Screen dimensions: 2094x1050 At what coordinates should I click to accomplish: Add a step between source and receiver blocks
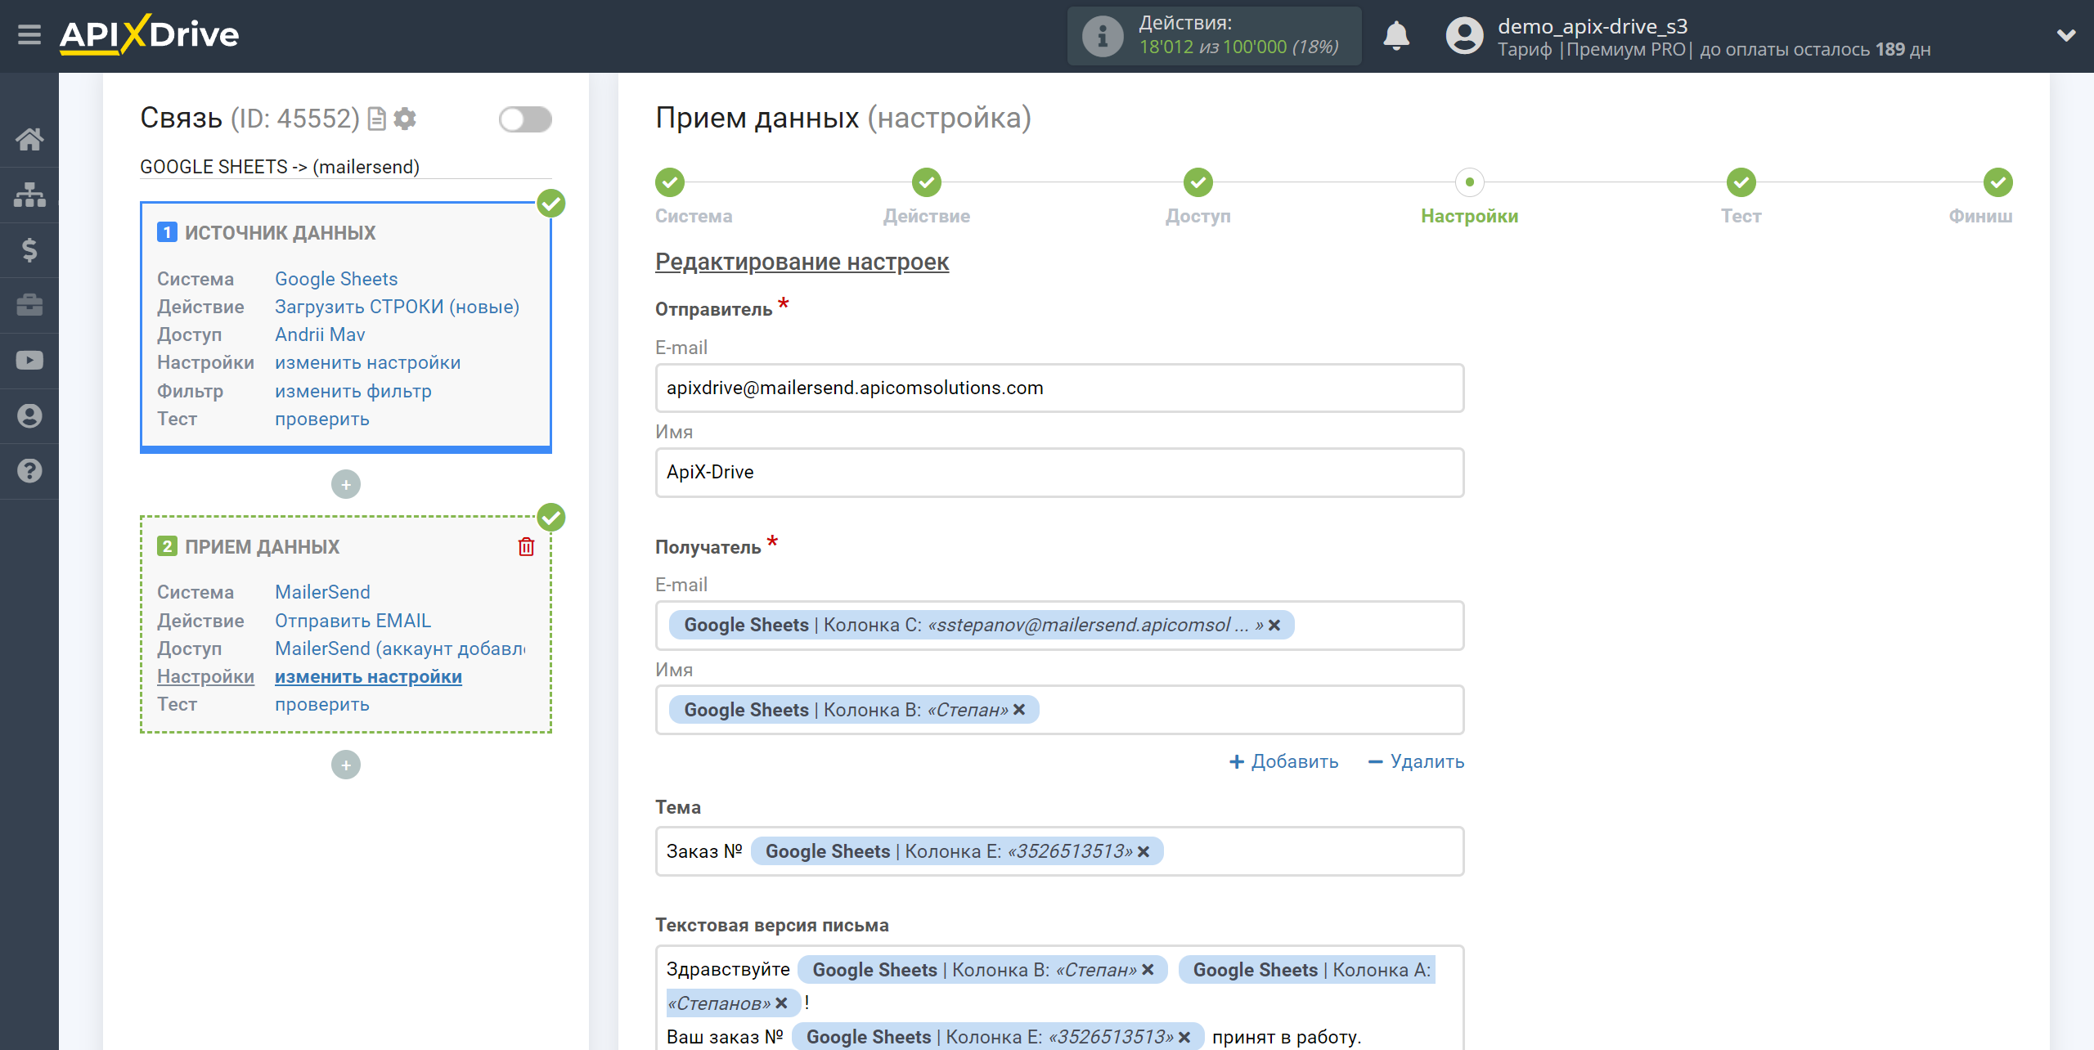(x=346, y=484)
